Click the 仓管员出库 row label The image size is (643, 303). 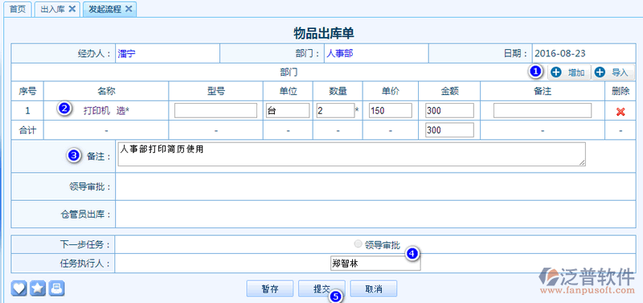coord(86,214)
